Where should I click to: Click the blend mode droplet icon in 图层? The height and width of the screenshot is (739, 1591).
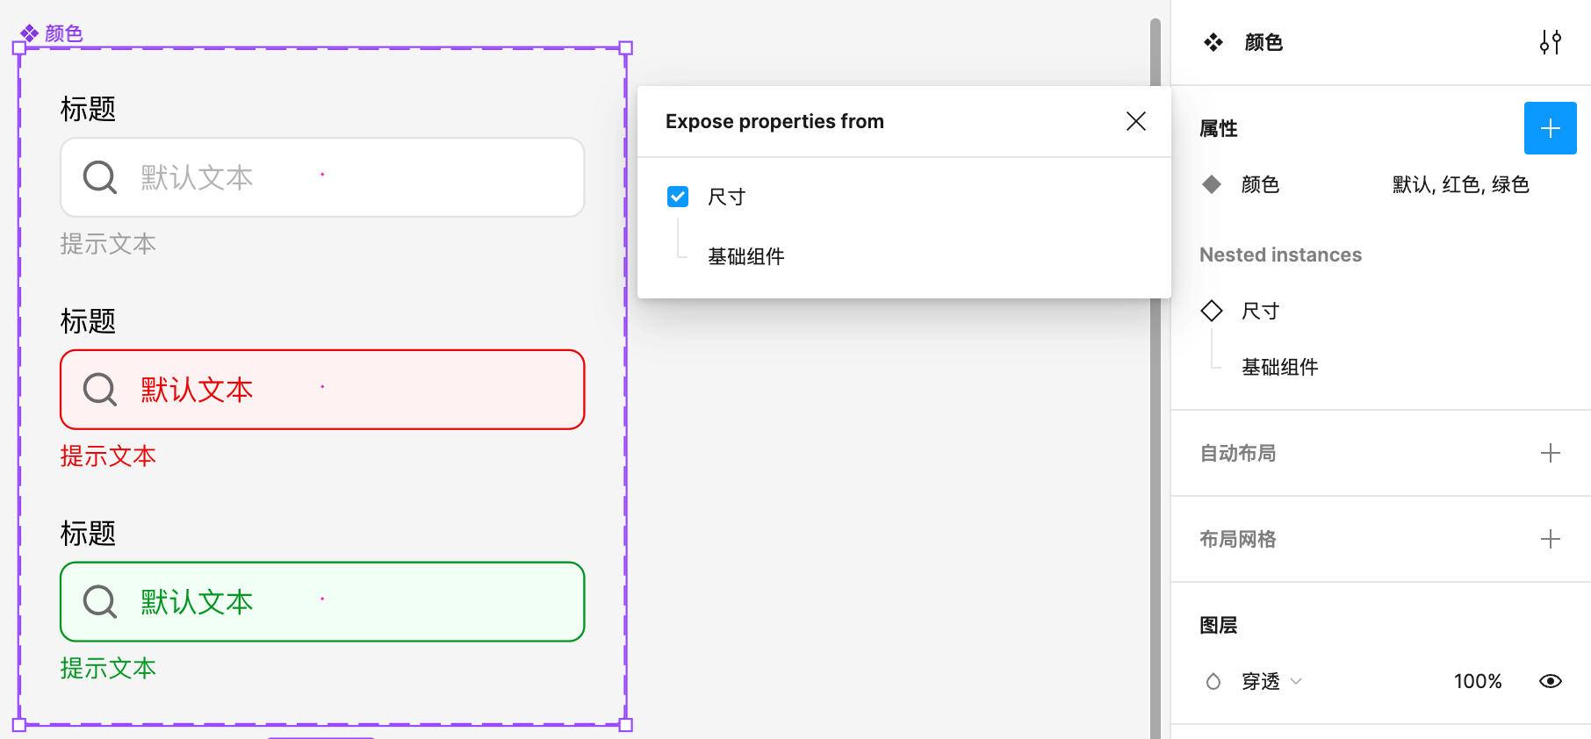point(1213,681)
